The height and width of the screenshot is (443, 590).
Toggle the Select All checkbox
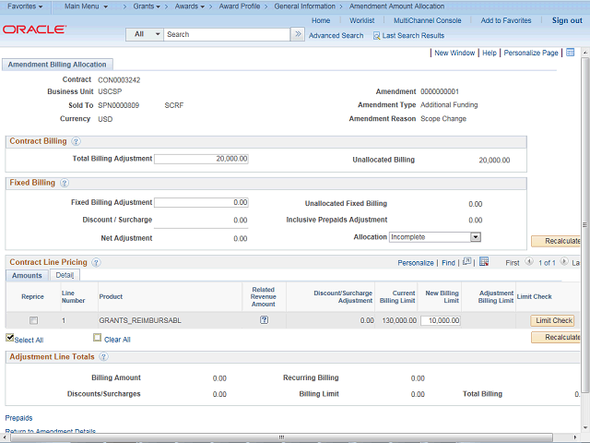coord(10,339)
